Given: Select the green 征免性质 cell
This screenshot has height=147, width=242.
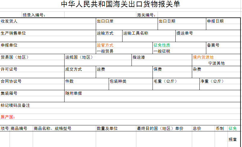Looking at the screenshot, I should (179, 45).
